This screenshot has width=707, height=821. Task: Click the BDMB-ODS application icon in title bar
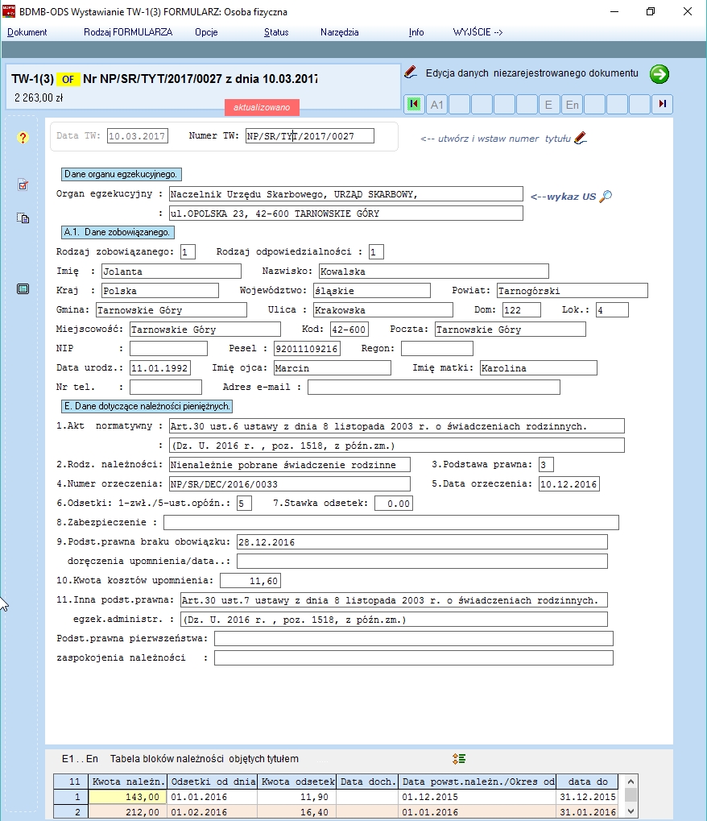tap(9, 11)
